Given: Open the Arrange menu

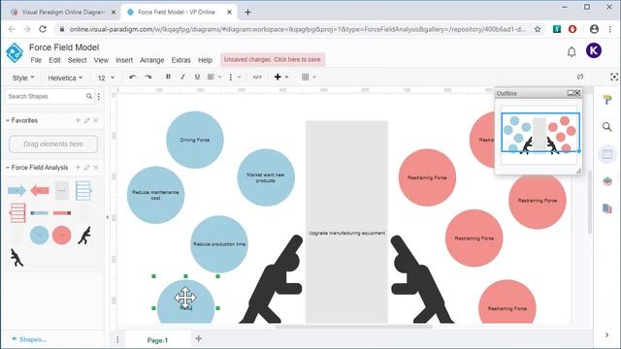Looking at the screenshot, I should pyautogui.click(x=152, y=60).
